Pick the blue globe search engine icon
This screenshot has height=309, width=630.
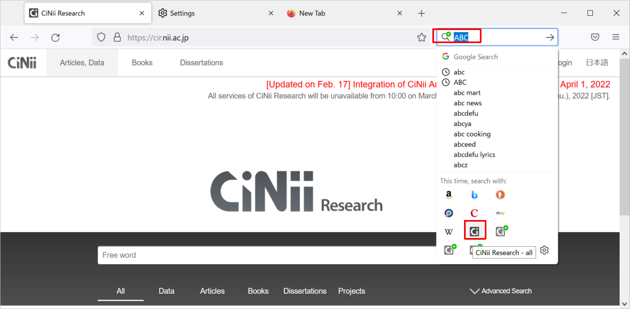click(449, 213)
